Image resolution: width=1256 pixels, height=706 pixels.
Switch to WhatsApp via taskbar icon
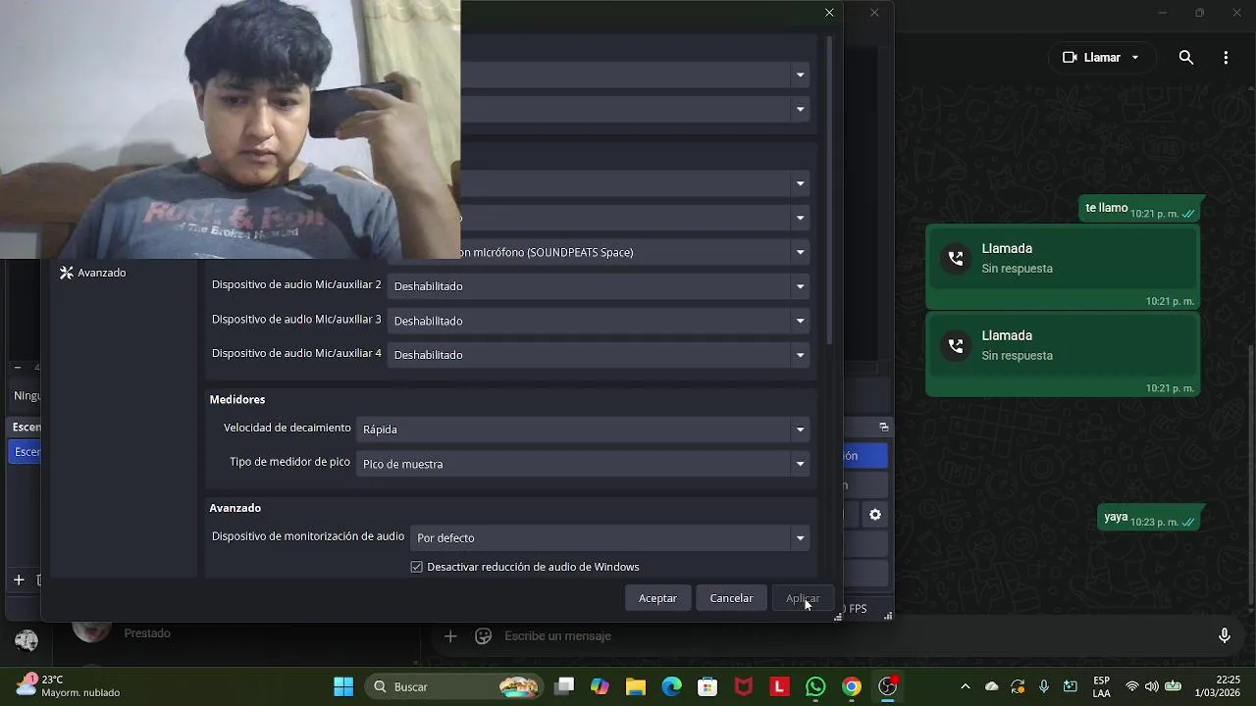[x=815, y=686]
